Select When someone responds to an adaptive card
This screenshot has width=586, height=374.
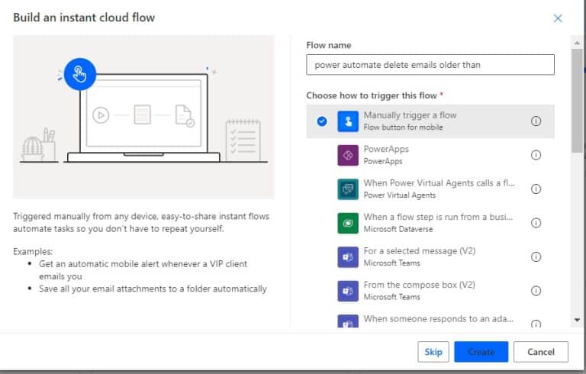click(x=430, y=319)
